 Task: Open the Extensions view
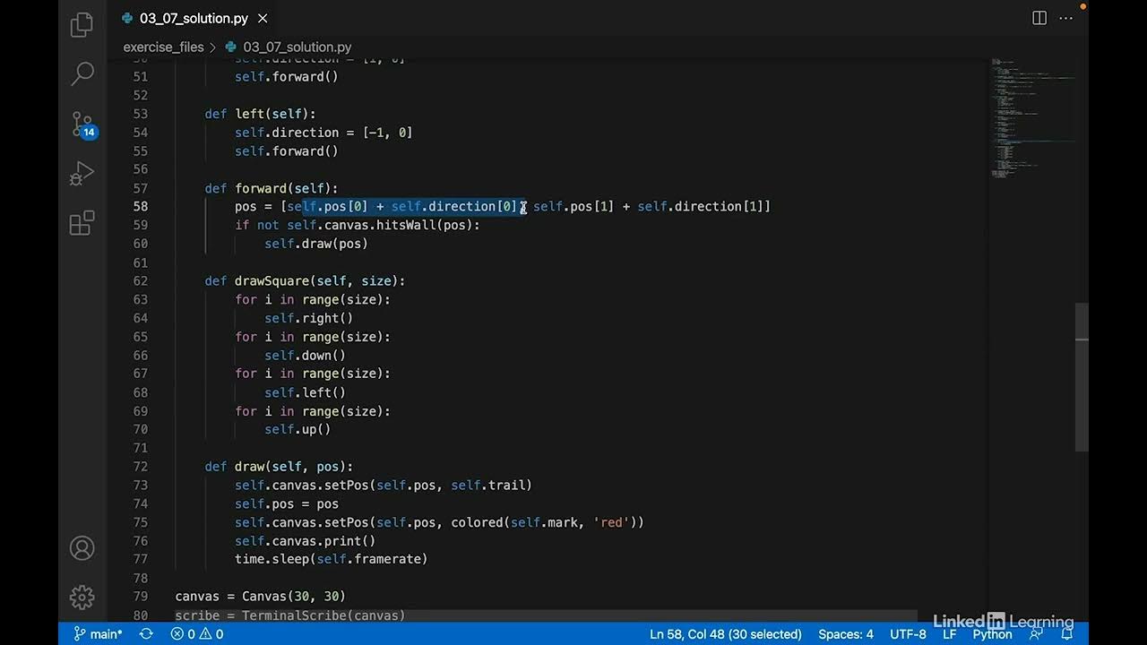point(82,223)
